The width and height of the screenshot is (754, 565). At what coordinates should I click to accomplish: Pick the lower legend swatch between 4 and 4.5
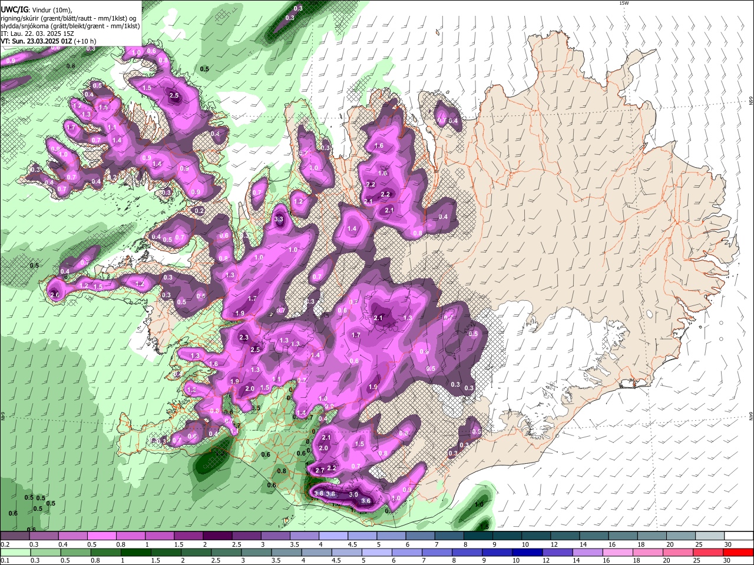point(317,552)
